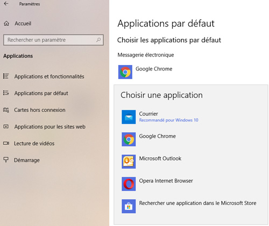Click the Applications pour les sites web icon
The width and height of the screenshot is (269, 226).
tap(6, 126)
